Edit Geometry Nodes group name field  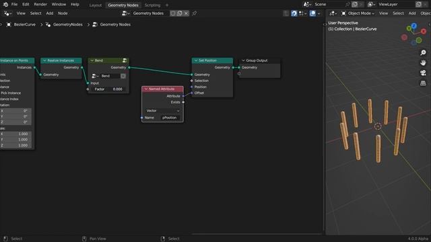pos(150,13)
